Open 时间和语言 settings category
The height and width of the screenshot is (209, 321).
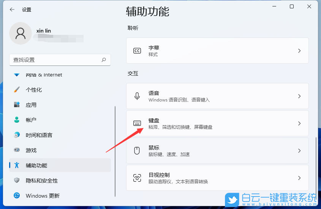point(60,135)
